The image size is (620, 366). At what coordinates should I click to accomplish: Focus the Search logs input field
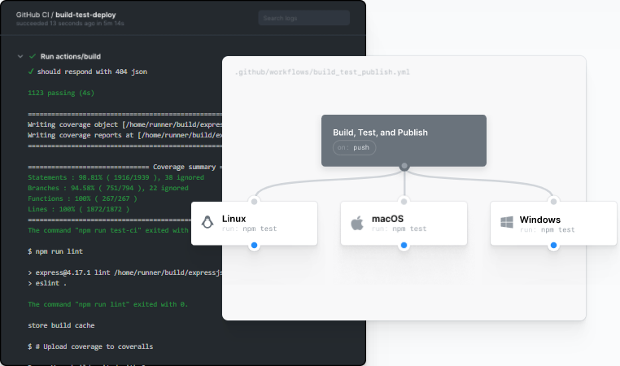[303, 18]
